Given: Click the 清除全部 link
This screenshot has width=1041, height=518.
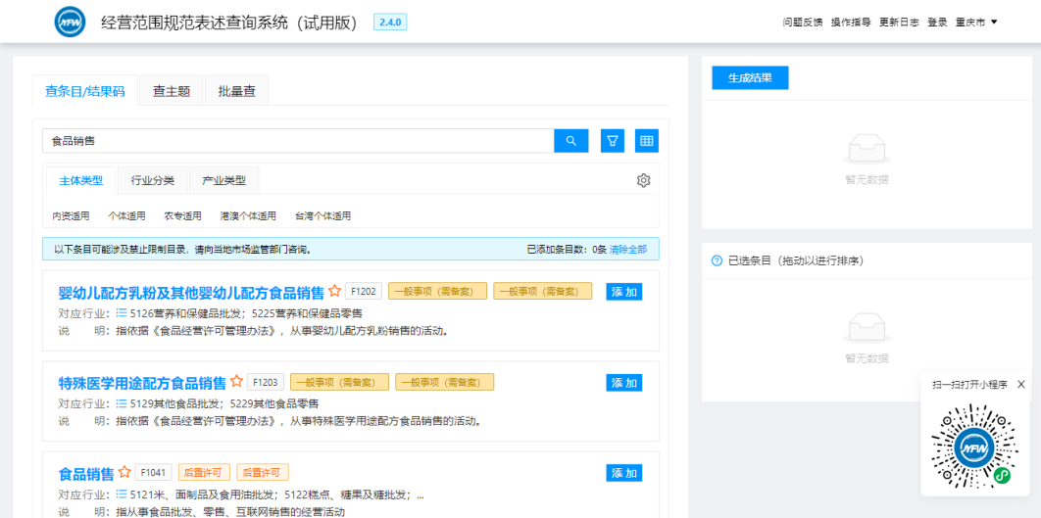Looking at the screenshot, I should coord(628,250).
